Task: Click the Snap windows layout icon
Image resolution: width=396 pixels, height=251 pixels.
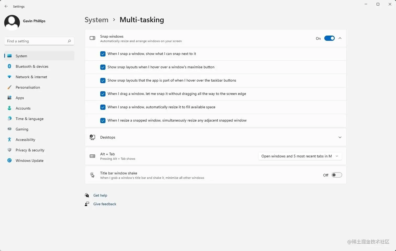Action: (x=92, y=38)
